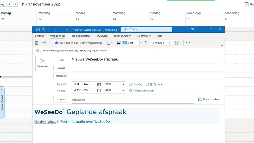This screenshot has height=143, width=254.
Task: Open the 15 minuten reminder dropdown
Action: 168,43
